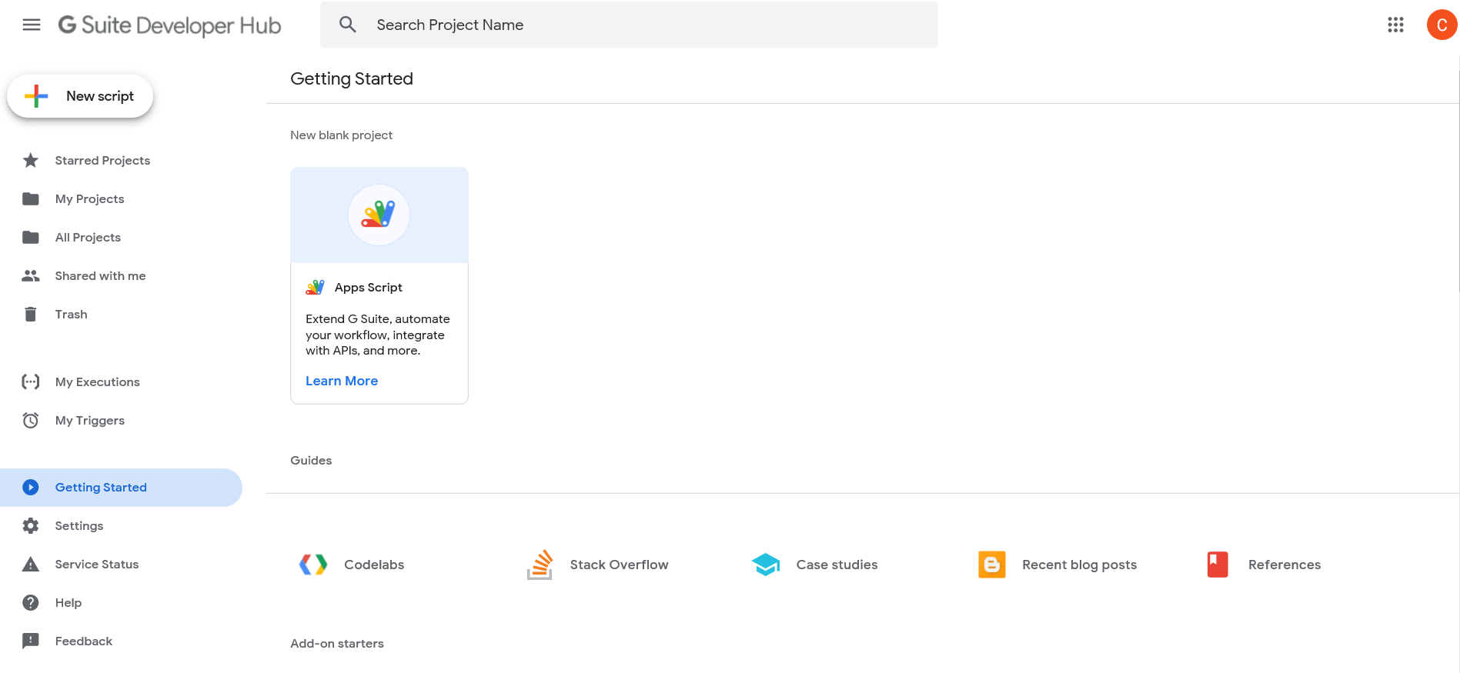Click the Service Status warning icon
1460x673 pixels.
click(31, 564)
